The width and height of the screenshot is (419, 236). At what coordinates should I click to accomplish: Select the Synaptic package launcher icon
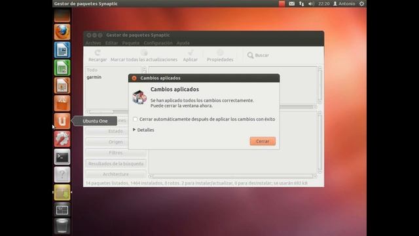(x=62, y=192)
